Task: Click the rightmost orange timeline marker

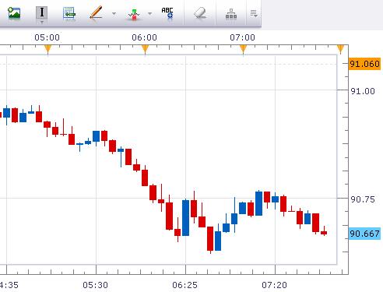Action: (x=340, y=48)
